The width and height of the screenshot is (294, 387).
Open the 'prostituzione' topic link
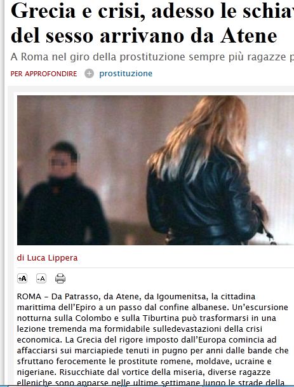126,74
